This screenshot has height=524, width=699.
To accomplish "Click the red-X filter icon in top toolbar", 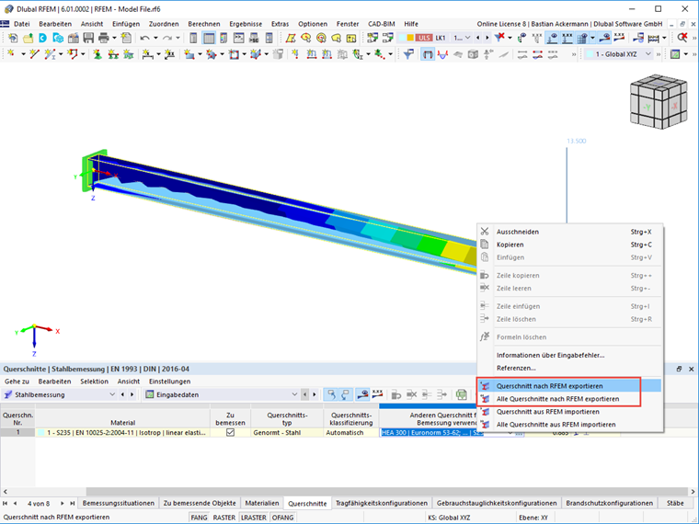I will coord(500,38).
